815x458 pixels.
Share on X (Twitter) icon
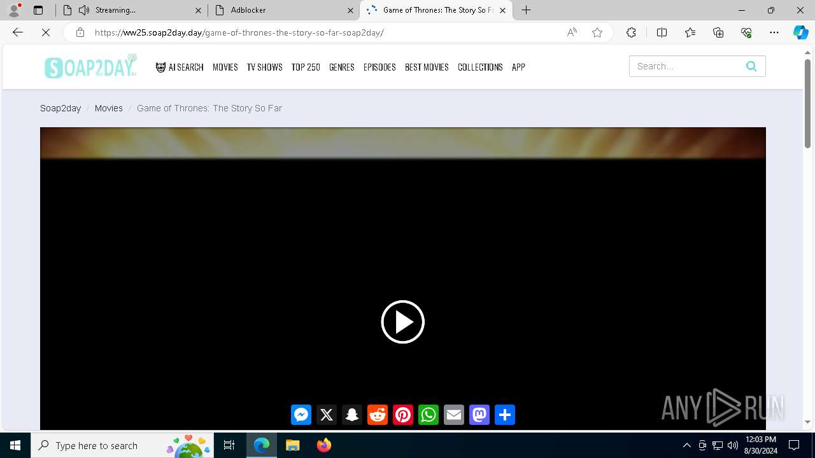coord(327,415)
